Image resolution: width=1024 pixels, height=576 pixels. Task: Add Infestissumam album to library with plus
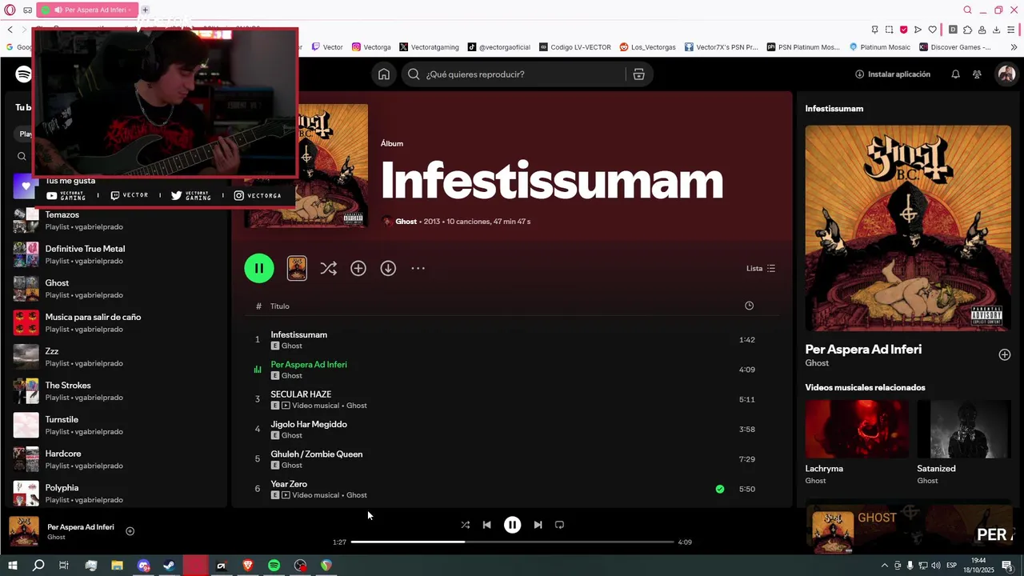[358, 269]
